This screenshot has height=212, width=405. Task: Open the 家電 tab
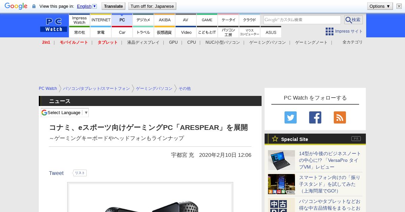tap(101, 32)
